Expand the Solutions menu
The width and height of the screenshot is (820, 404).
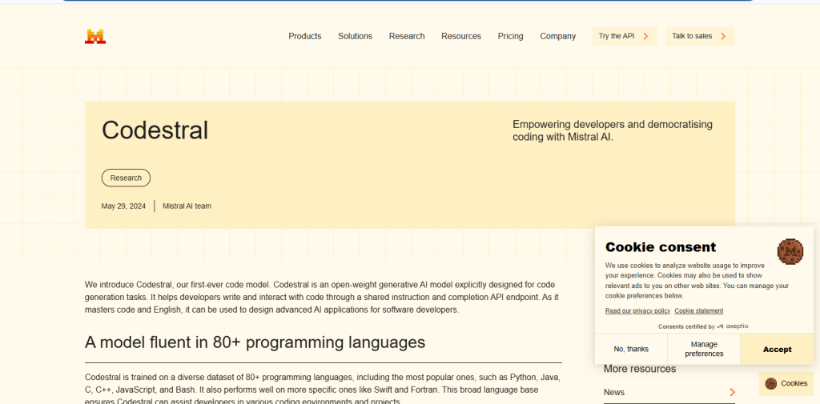[x=355, y=36]
